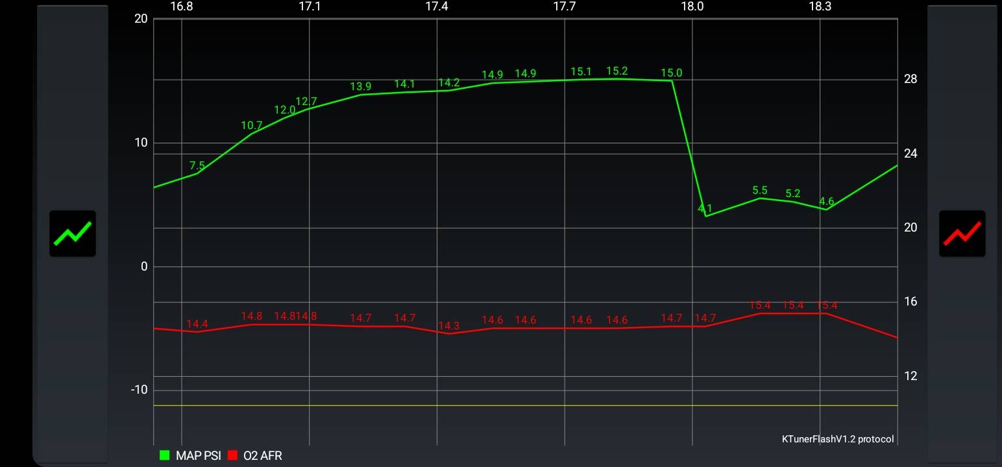Select the 14.4 AFR data label

pos(197,324)
